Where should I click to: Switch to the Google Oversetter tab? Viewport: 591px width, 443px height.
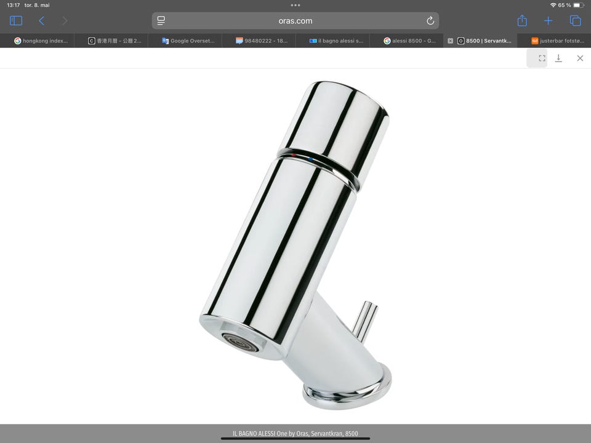[185, 41]
